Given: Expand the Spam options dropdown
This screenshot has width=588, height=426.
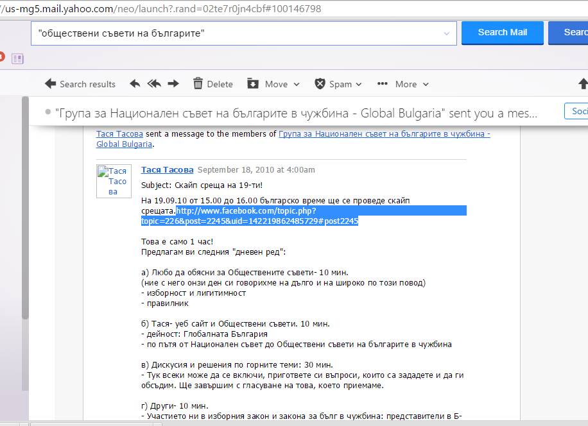Looking at the screenshot, I should (338, 84).
